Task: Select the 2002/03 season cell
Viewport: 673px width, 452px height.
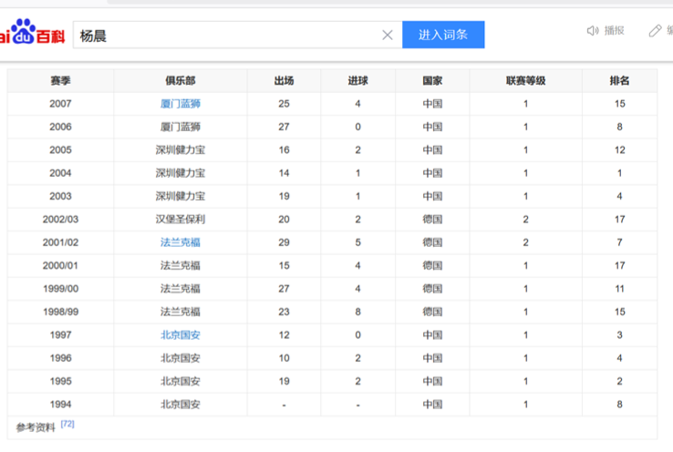Action: click(60, 220)
